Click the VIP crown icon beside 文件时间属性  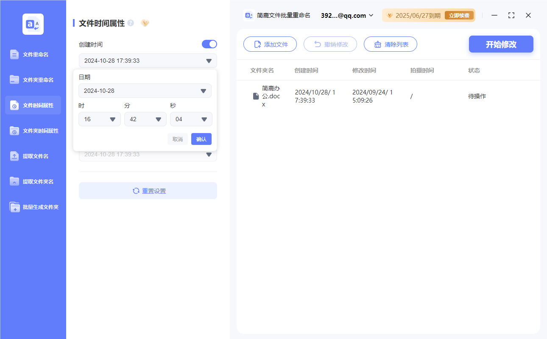point(145,23)
